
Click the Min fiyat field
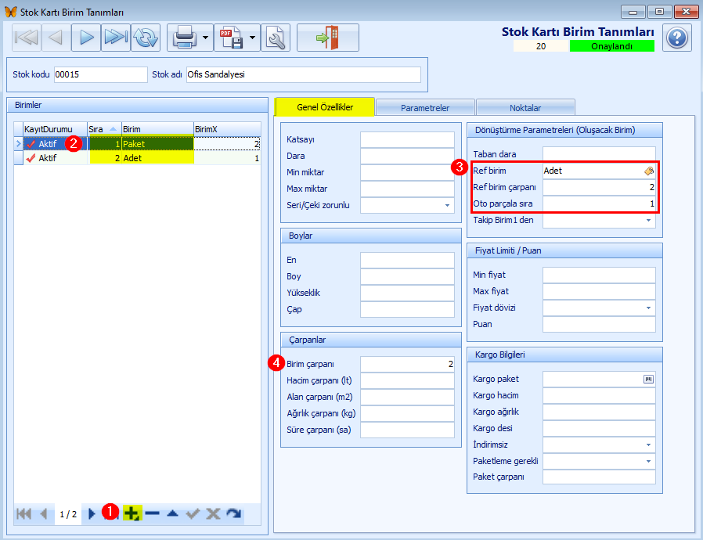click(599, 275)
